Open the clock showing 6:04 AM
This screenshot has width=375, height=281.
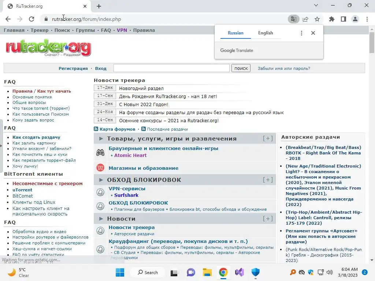click(348, 272)
